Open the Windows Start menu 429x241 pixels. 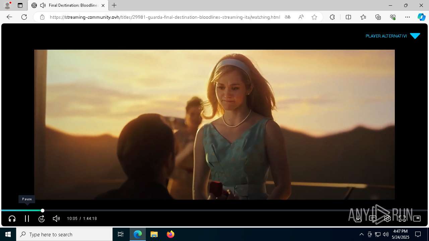pos(8,234)
